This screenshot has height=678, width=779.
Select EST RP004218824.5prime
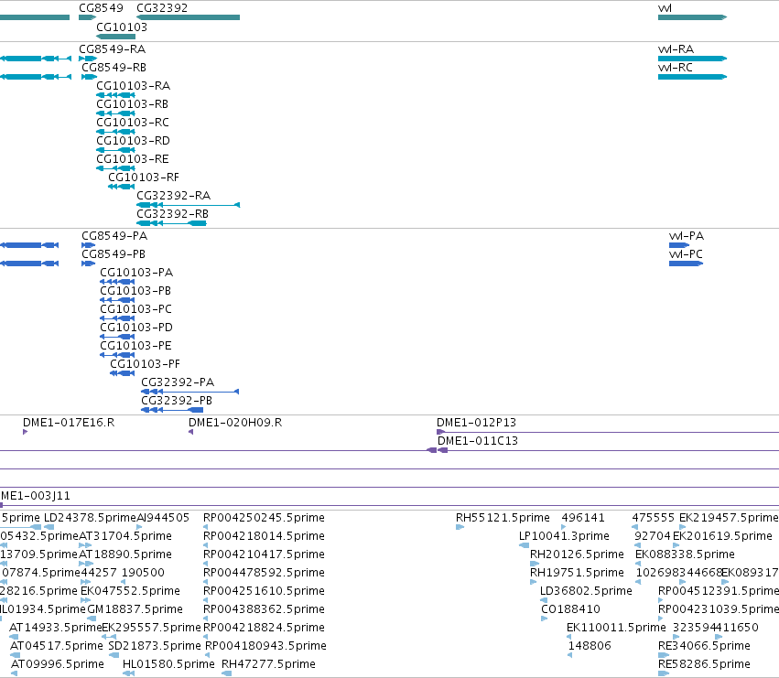click(x=264, y=629)
